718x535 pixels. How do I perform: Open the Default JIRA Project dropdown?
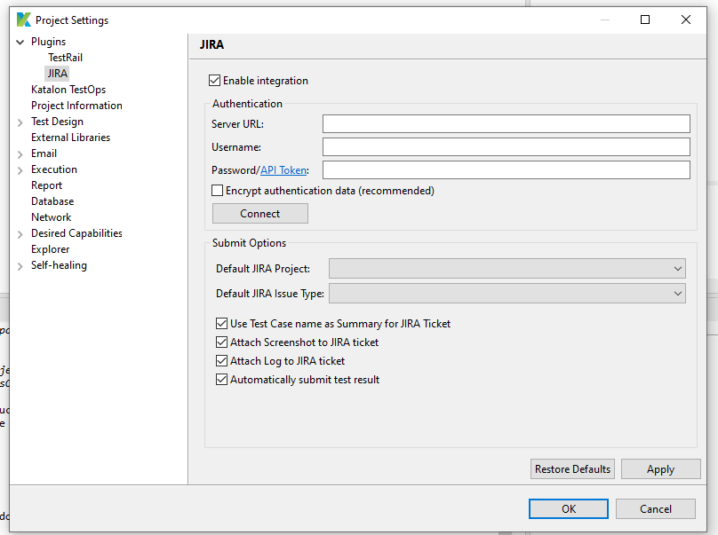coord(507,269)
